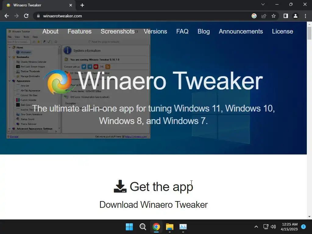Open the monitor app on the taskbar
The width and height of the screenshot is (312, 234).
click(183, 227)
